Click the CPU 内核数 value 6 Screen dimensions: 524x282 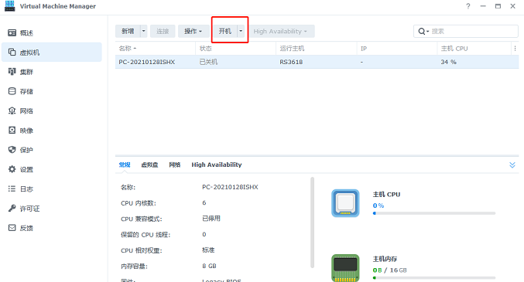(204, 203)
